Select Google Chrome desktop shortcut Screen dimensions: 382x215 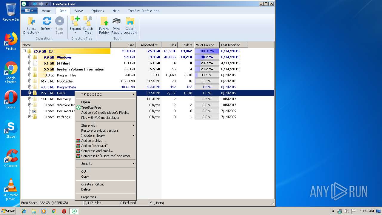pos(11,73)
